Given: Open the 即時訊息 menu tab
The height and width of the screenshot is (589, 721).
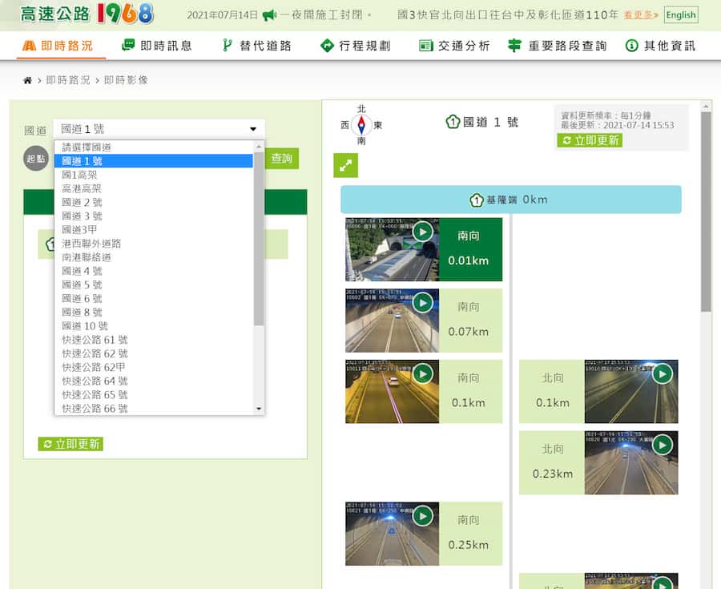Looking at the screenshot, I should [157, 46].
